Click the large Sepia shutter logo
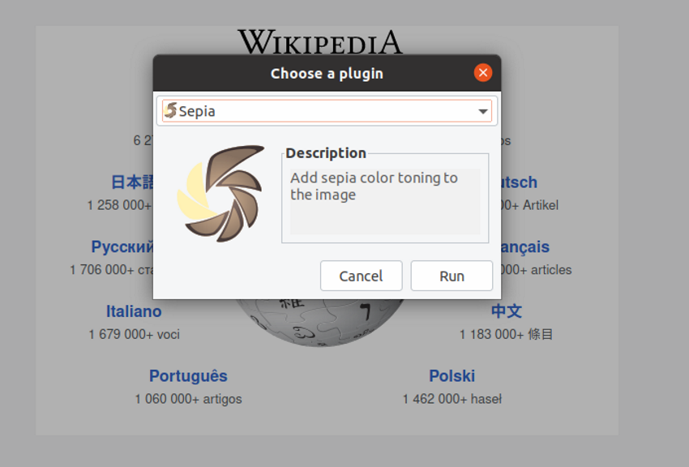 pyautogui.click(x=220, y=193)
